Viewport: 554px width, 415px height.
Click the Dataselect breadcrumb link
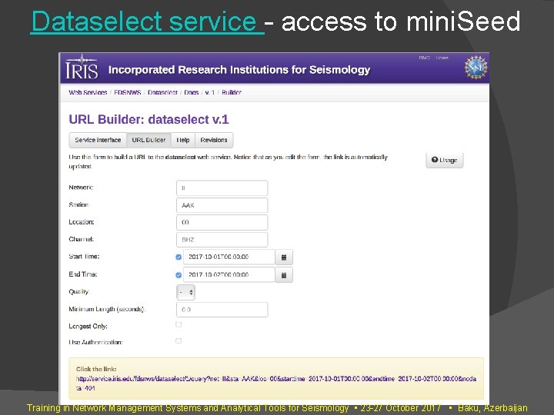coord(162,92)
